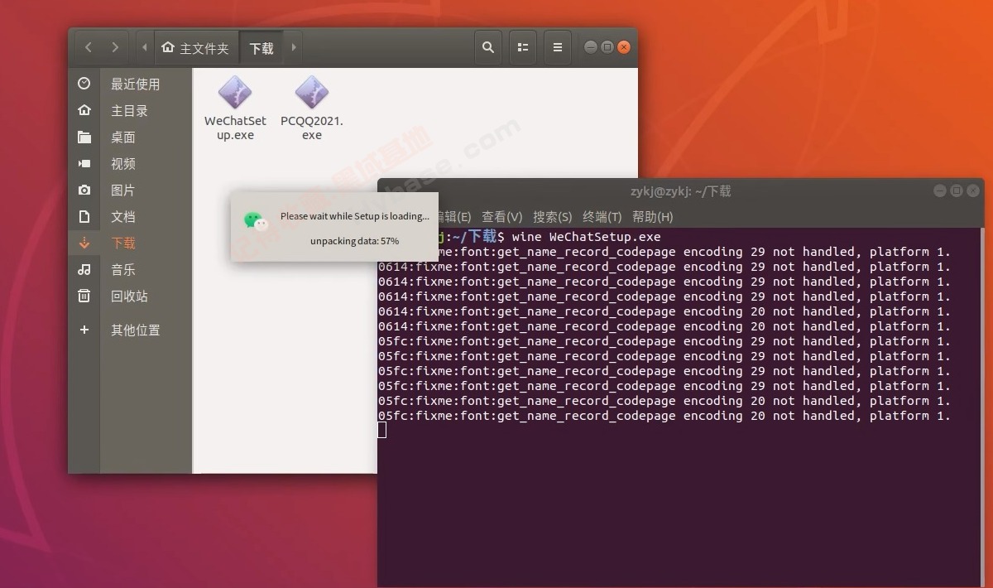Open the terminal 终端(T) menu
The image size is (993, 588).
pos(602,216)
